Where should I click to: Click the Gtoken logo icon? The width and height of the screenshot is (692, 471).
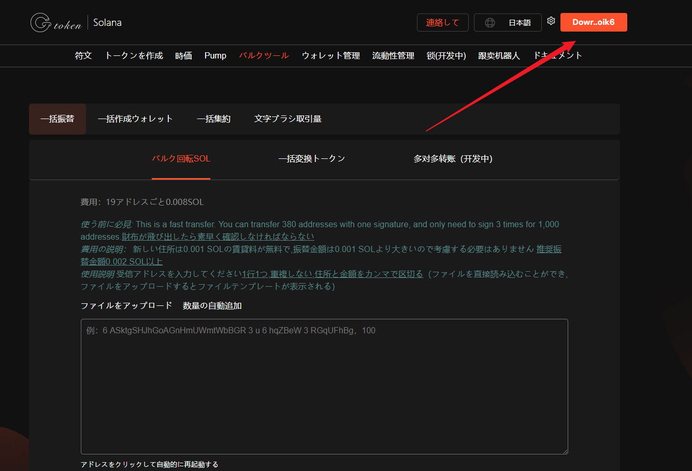[41, 23]
